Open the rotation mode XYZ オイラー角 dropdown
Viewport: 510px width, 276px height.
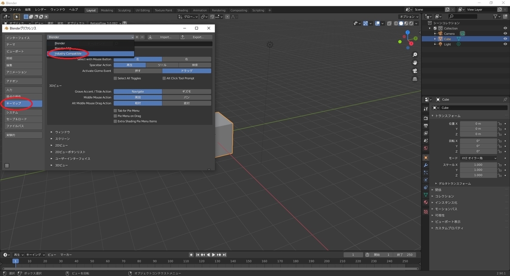point(479,158)
